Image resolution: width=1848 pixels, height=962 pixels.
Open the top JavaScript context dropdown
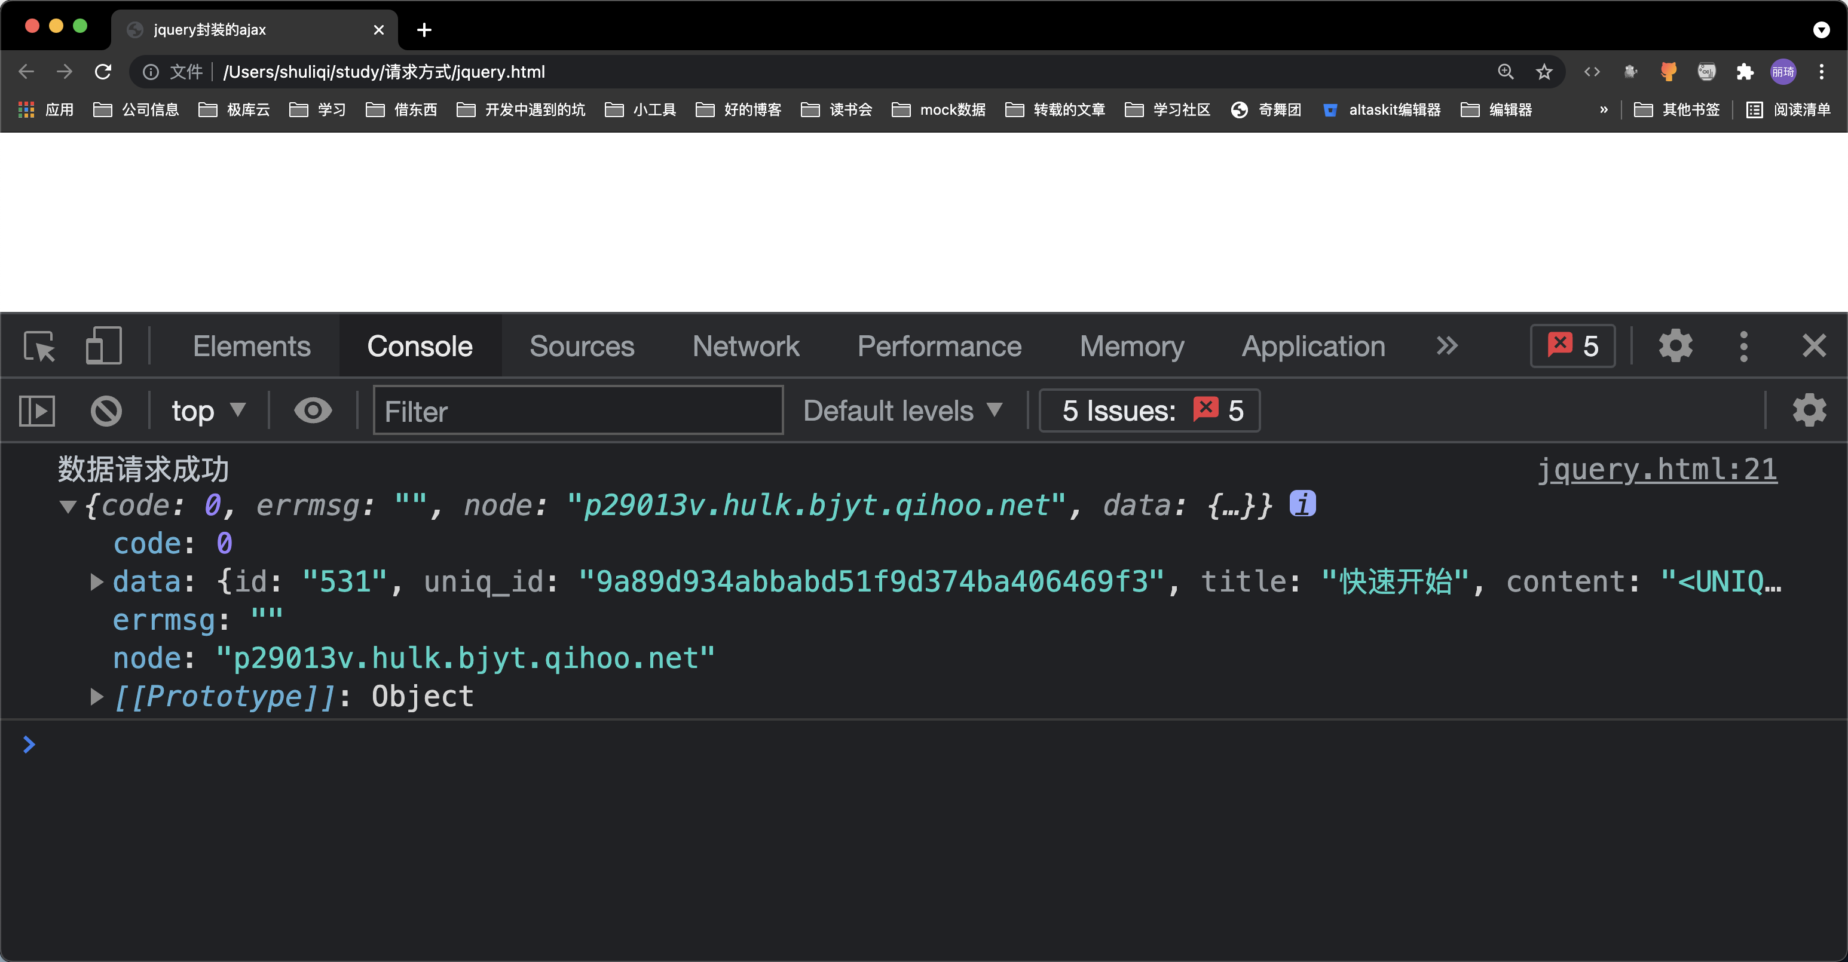(x=208, y=411)
